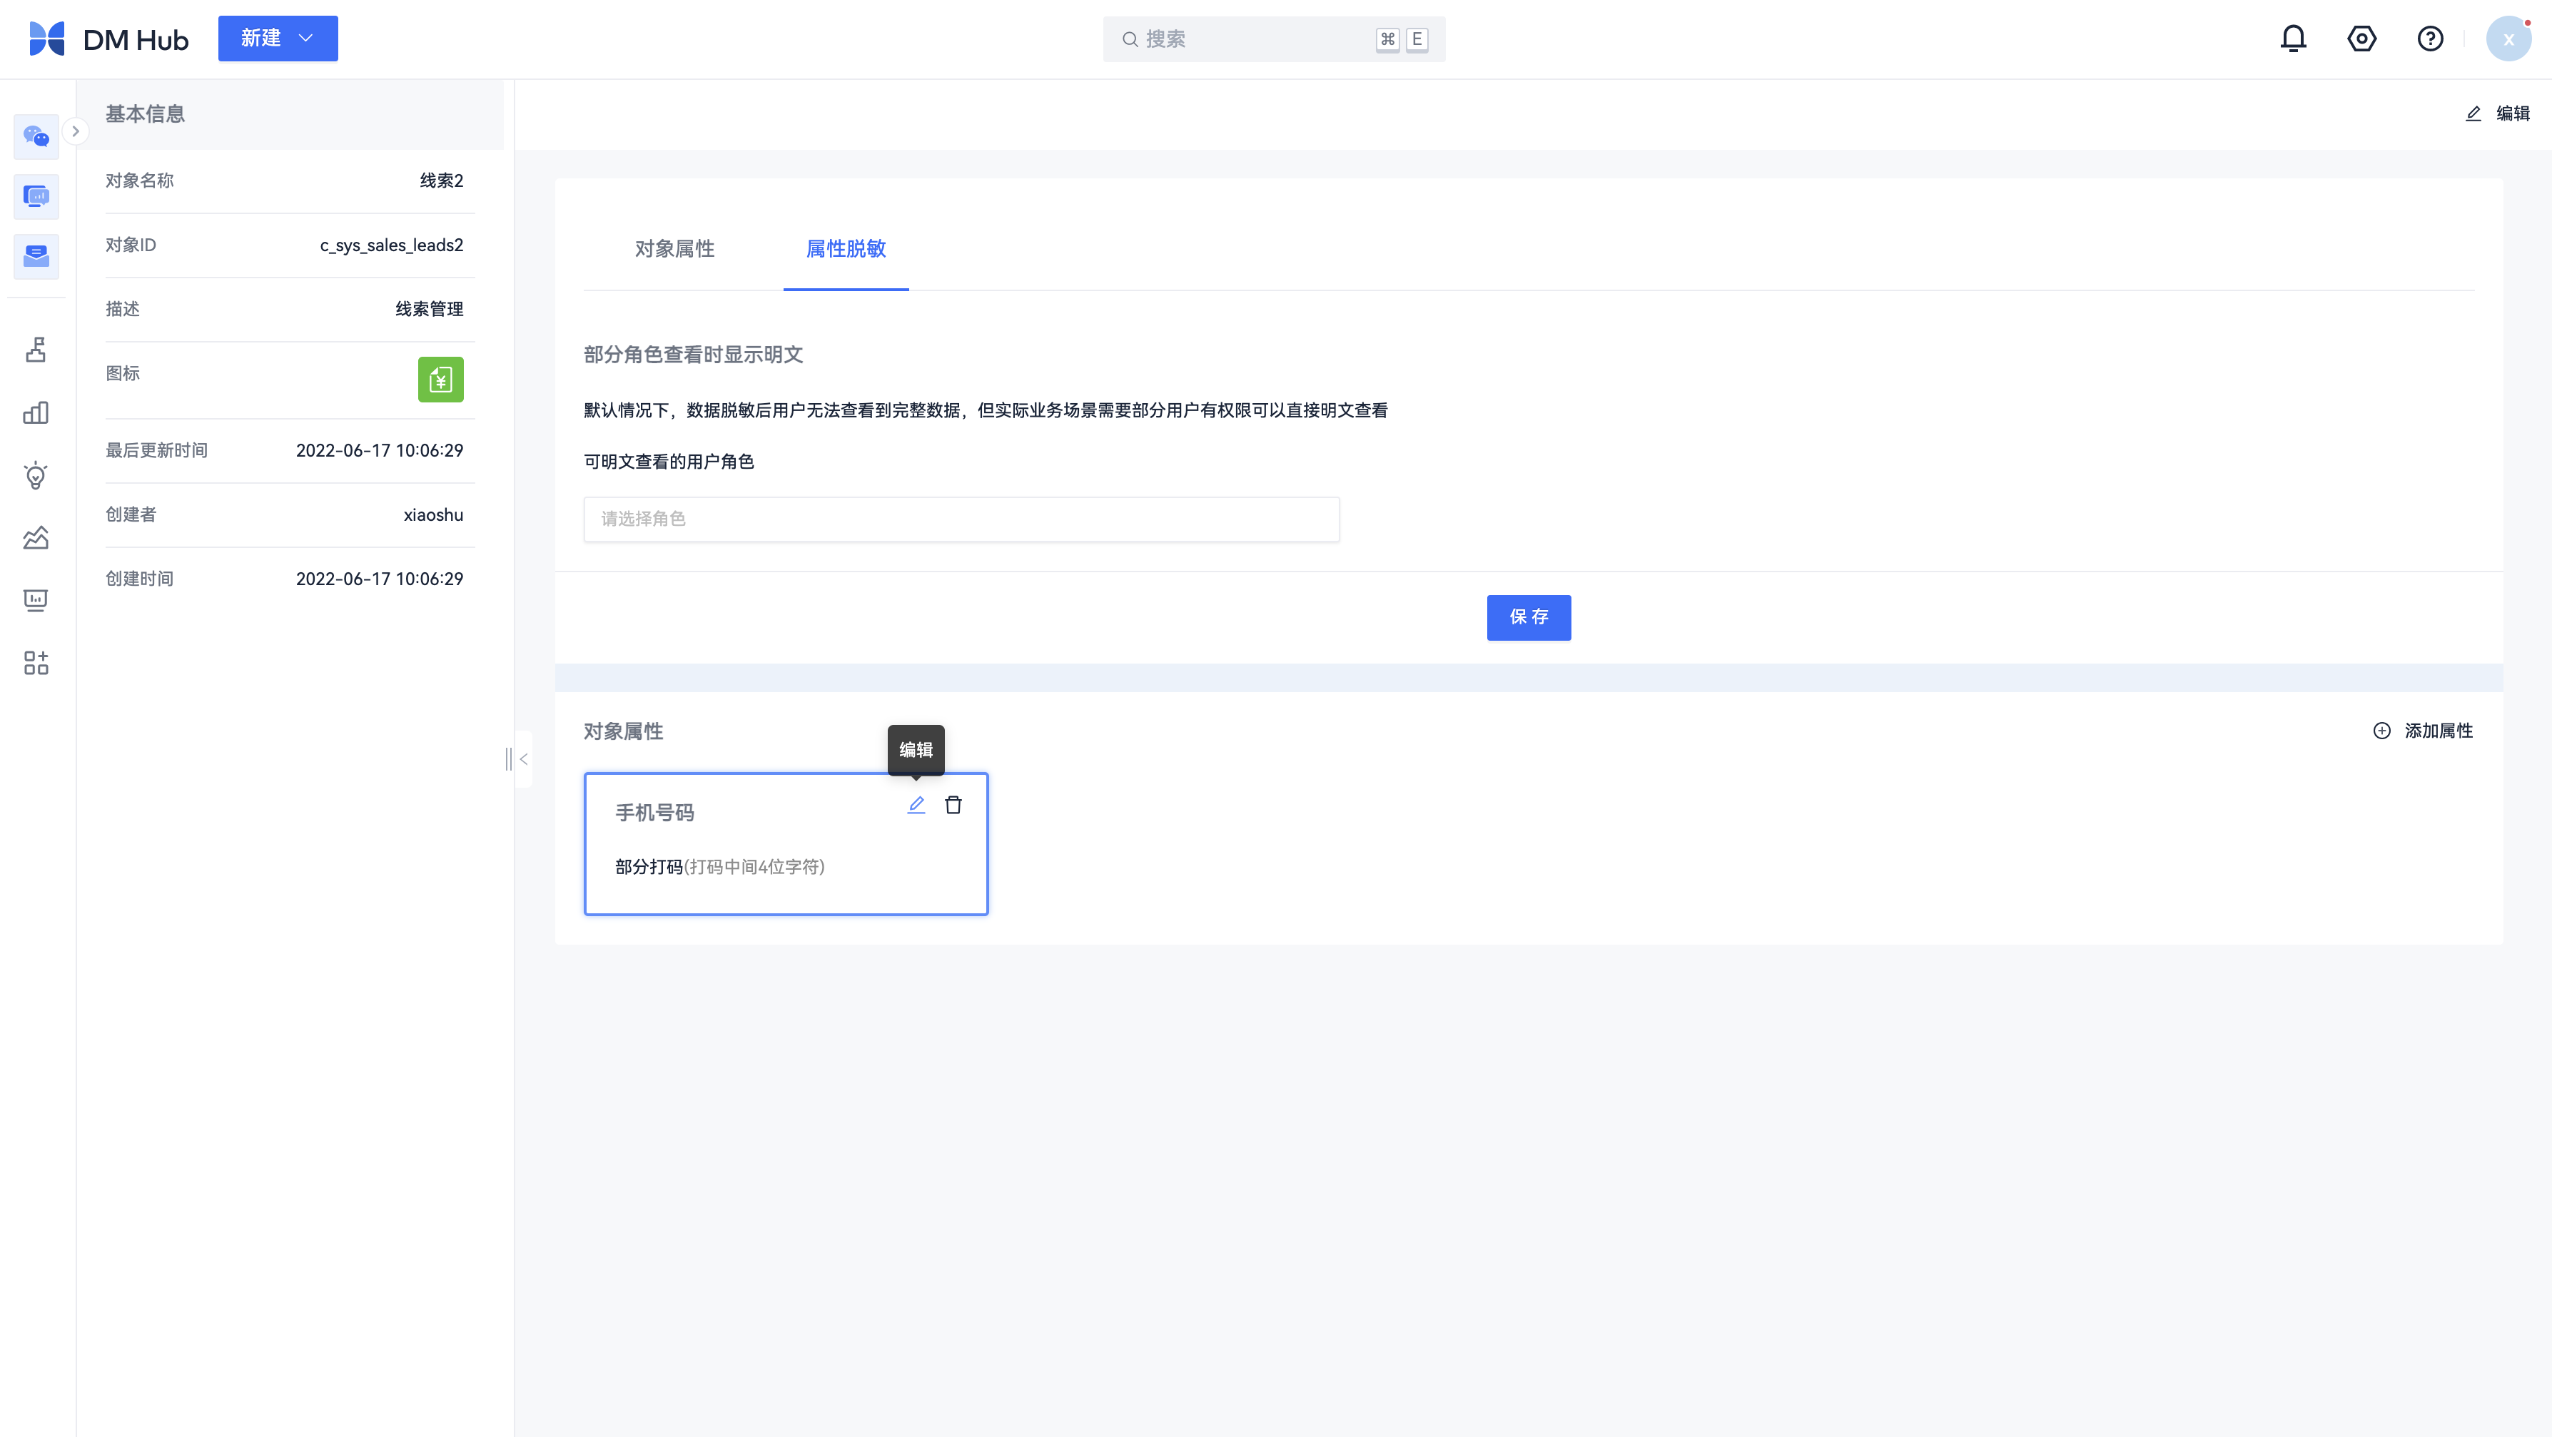Click the 保存 button
2552x1437 pixels.
coord(1528,617)
